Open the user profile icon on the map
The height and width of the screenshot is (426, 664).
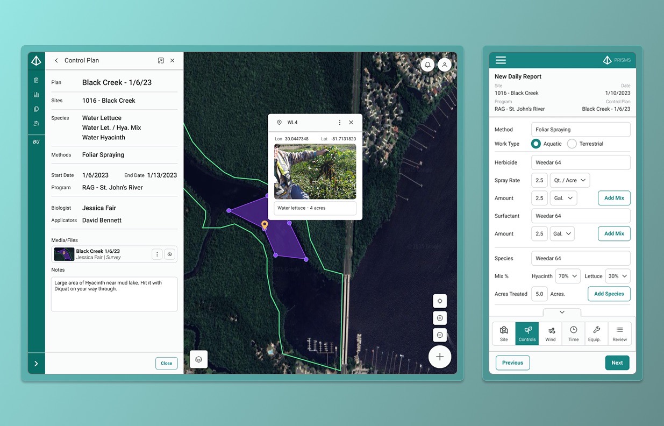445,65
